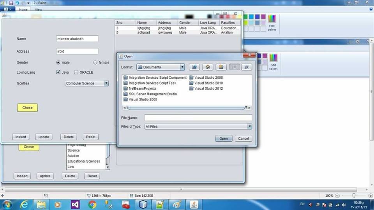Click the Save icon in Paint title bar

pos(11,3)
